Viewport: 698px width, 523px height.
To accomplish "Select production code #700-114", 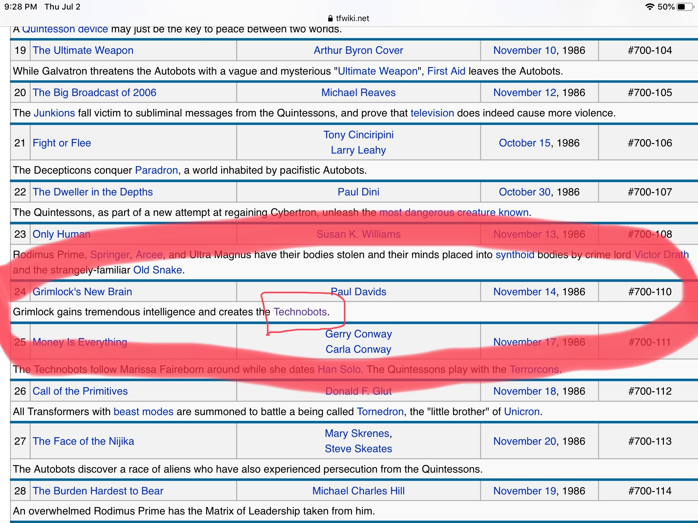I will 650,491.
